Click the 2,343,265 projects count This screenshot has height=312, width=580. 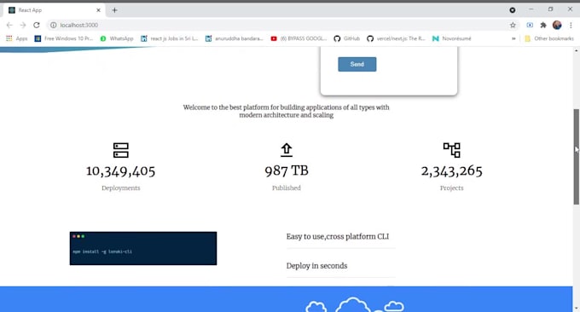pyautogui.click(x=452, y=170)
